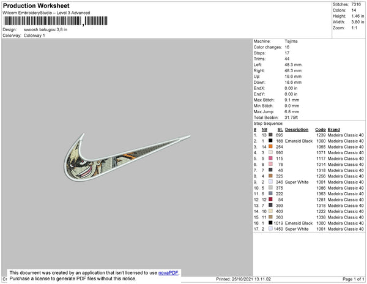Click the St. column header

click(x=280, y=130)
